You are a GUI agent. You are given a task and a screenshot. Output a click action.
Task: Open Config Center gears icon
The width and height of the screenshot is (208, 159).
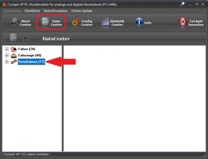pos(76,22)
